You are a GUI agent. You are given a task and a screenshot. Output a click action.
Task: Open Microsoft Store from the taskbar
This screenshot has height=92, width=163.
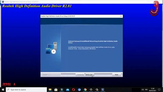click(56, 90)
